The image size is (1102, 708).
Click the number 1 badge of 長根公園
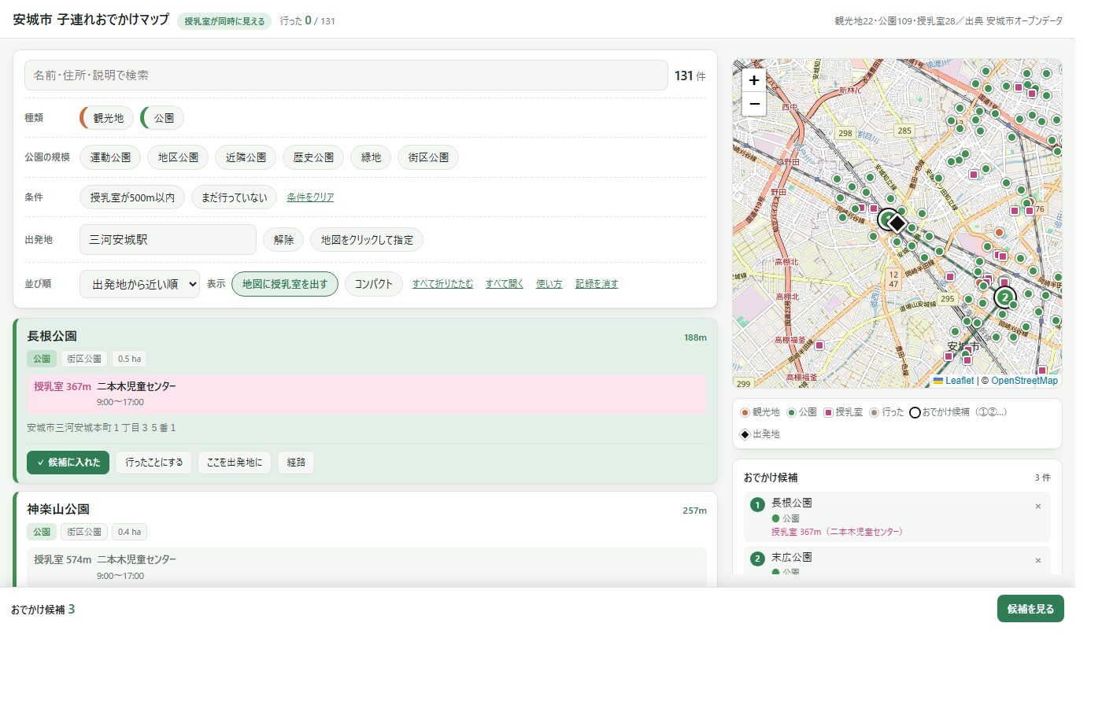click(757, 505)
